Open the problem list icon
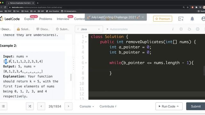The height and width of the screenshot is (115, 205). (4, 106)
